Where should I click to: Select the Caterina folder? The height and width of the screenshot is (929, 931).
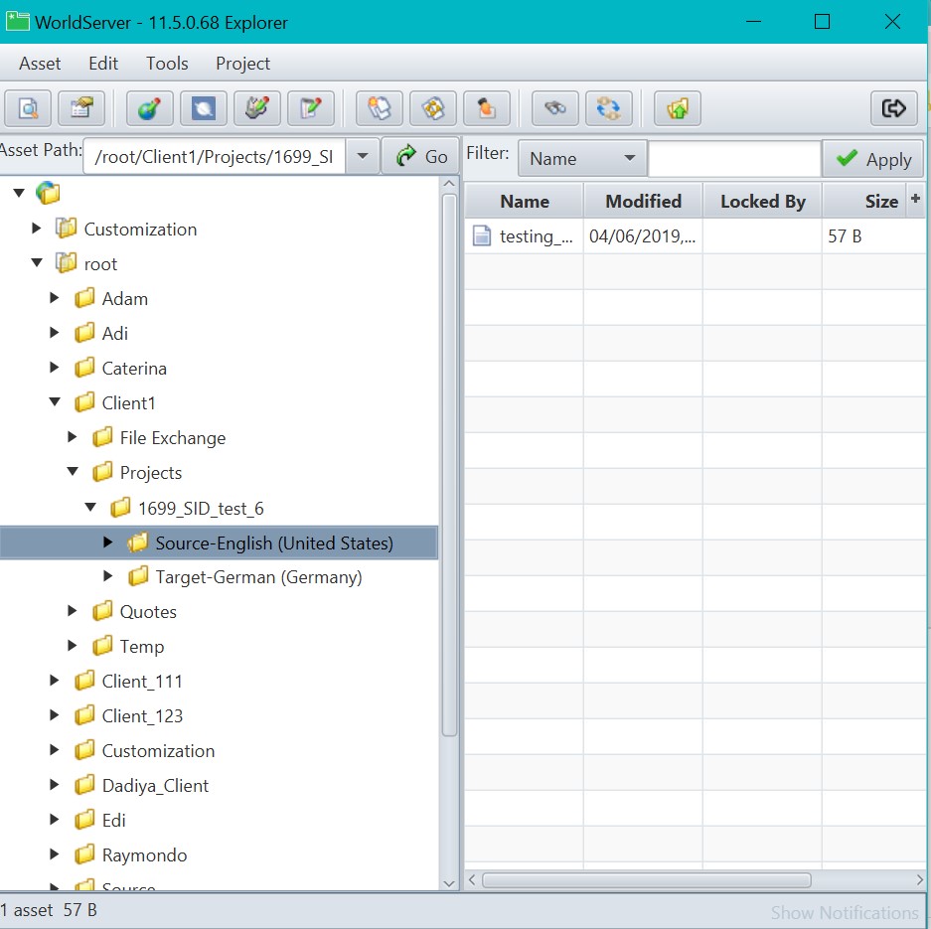click(x=134, y=368)
